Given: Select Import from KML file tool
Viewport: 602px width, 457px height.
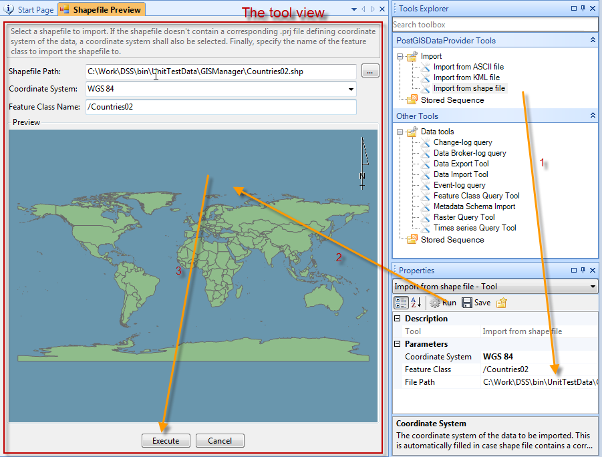Looking at the screenshot, I should (466, 78).
